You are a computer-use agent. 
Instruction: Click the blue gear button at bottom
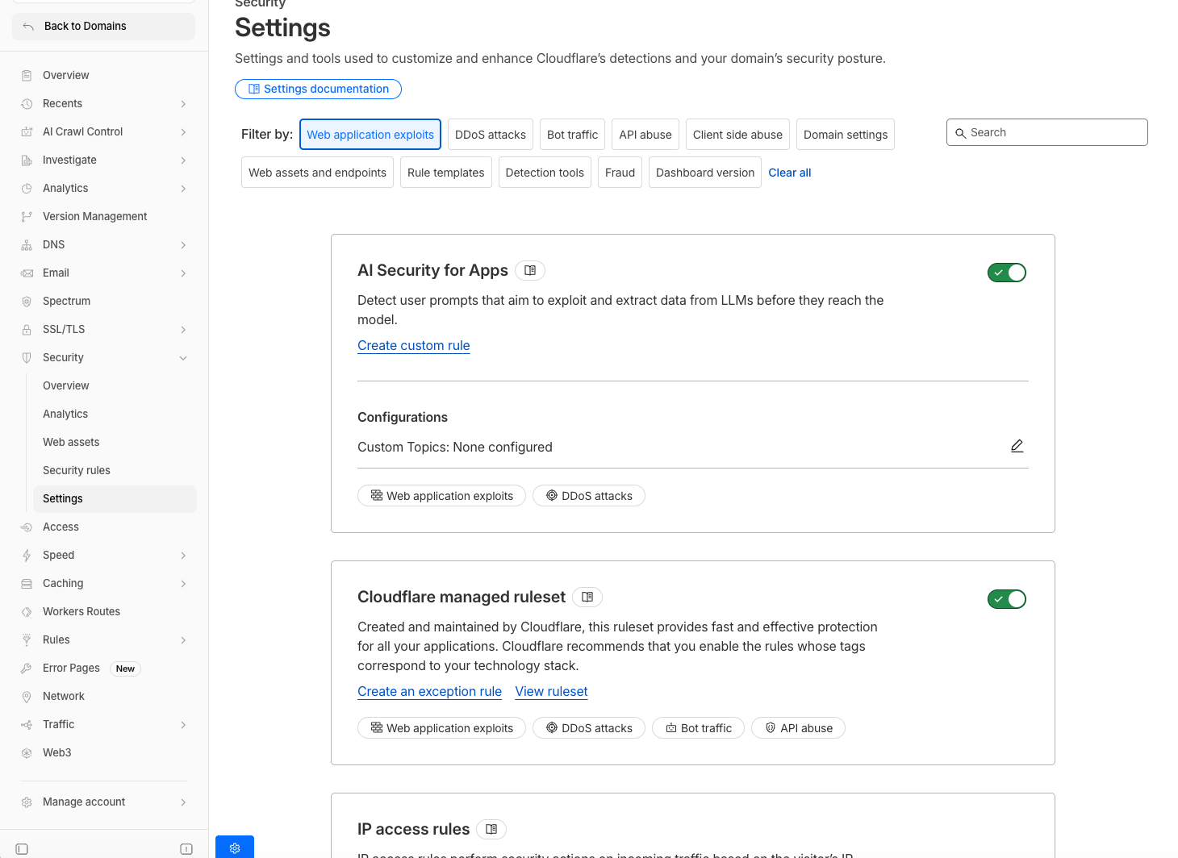235,848
